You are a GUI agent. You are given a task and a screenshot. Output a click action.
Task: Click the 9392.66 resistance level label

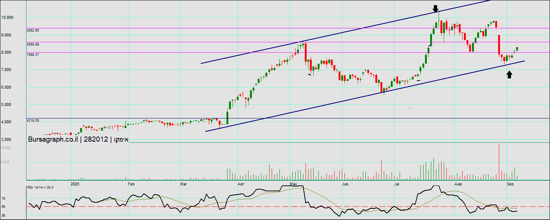(x=33, y=31)
